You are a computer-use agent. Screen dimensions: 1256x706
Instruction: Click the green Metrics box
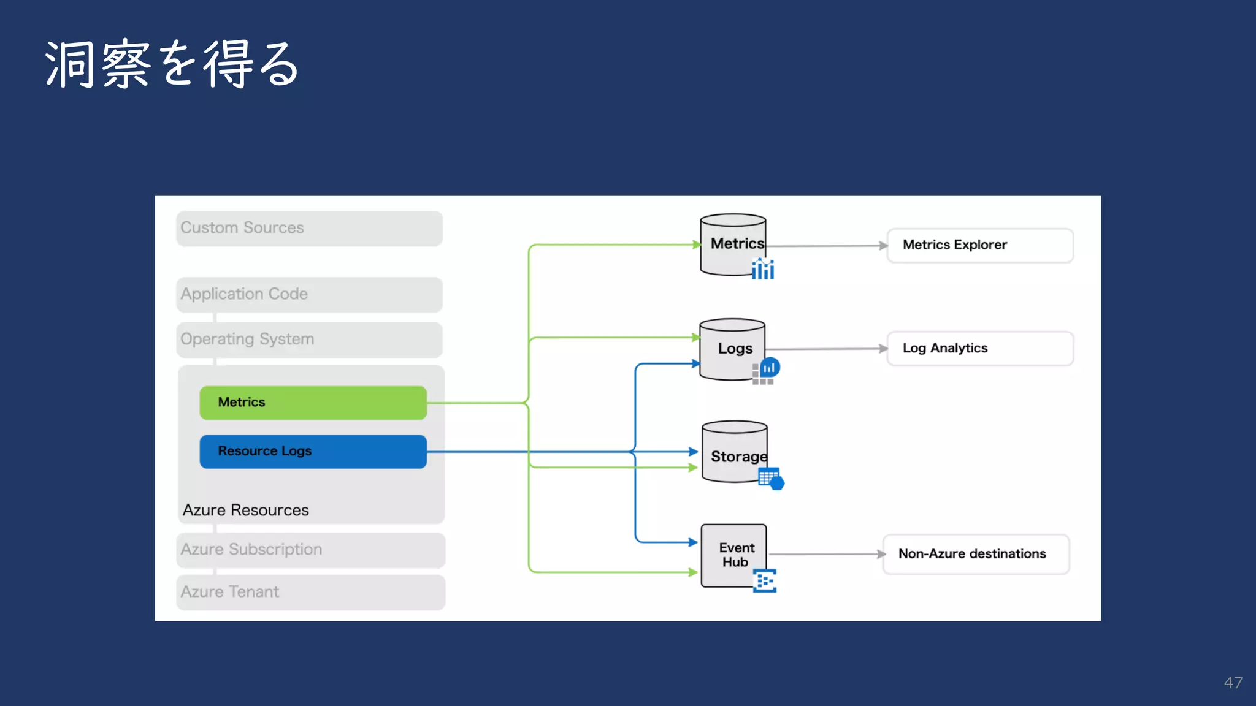tap(313, 403)
